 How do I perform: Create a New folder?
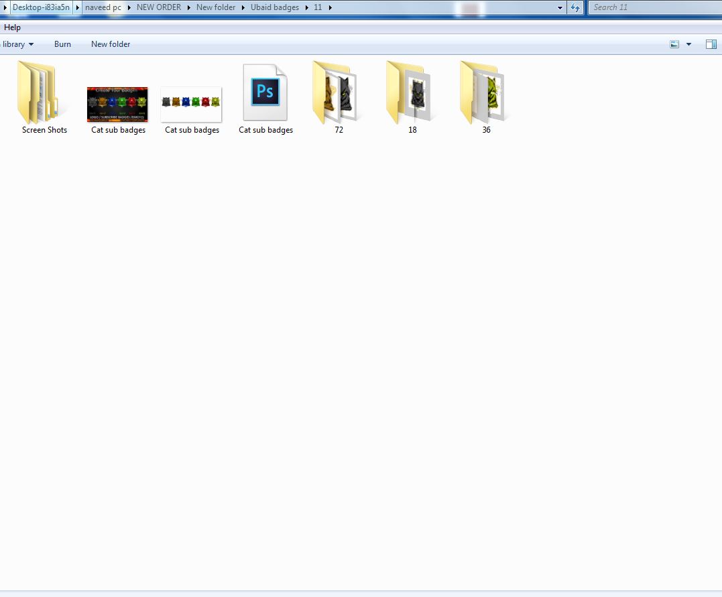click(x=111, y=44)
